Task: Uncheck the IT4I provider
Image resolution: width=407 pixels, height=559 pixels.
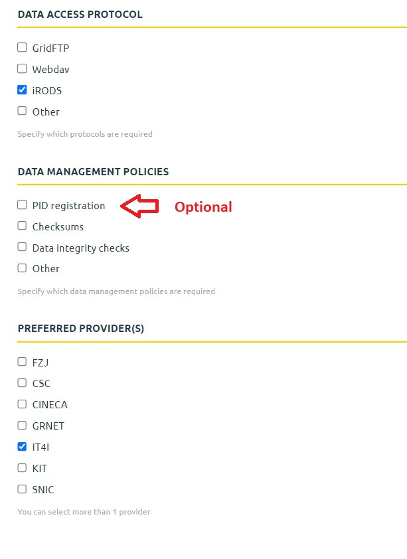Action: tap(22, 447)
